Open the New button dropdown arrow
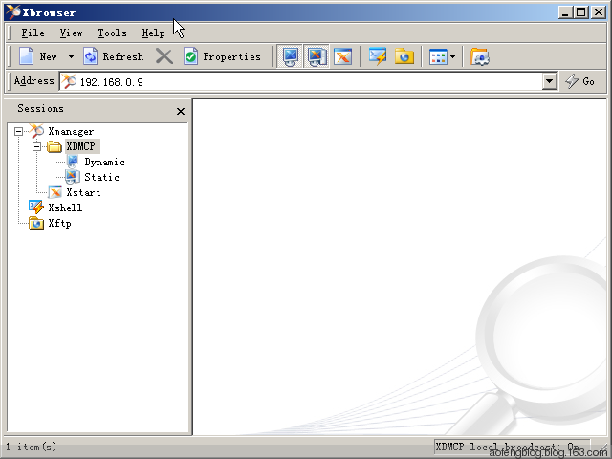The image size is (612, 459). pyautogui.click(x=71, y=57)
